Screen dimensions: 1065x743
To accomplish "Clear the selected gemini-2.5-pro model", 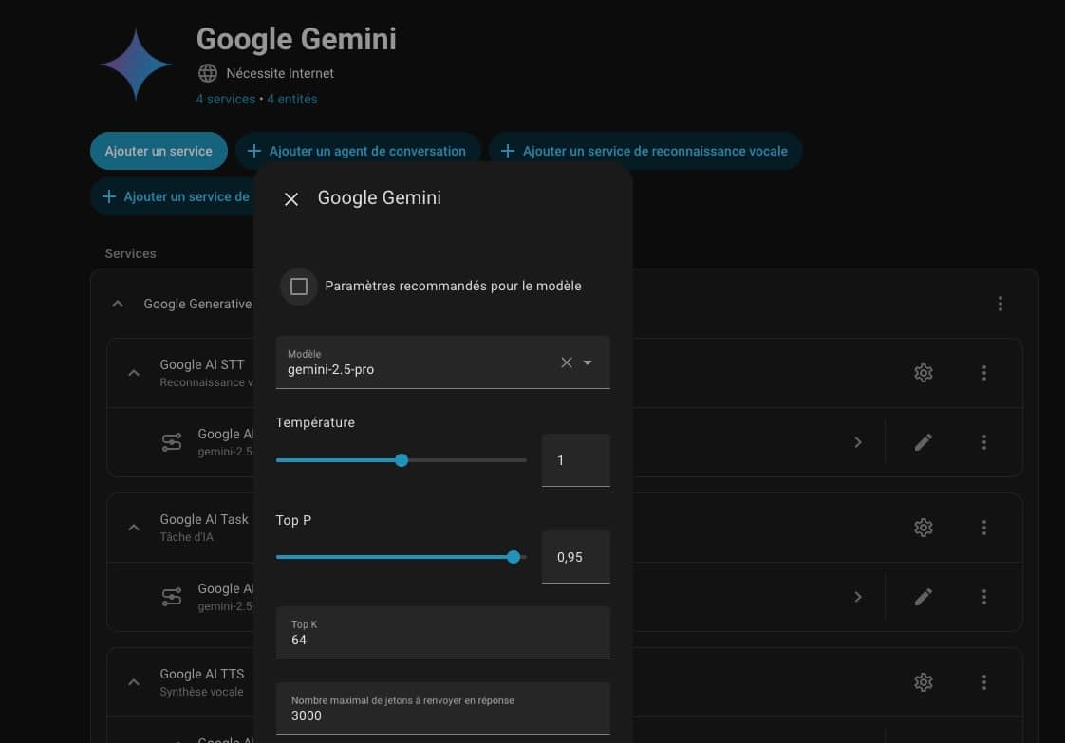I will tap(567, 362).
